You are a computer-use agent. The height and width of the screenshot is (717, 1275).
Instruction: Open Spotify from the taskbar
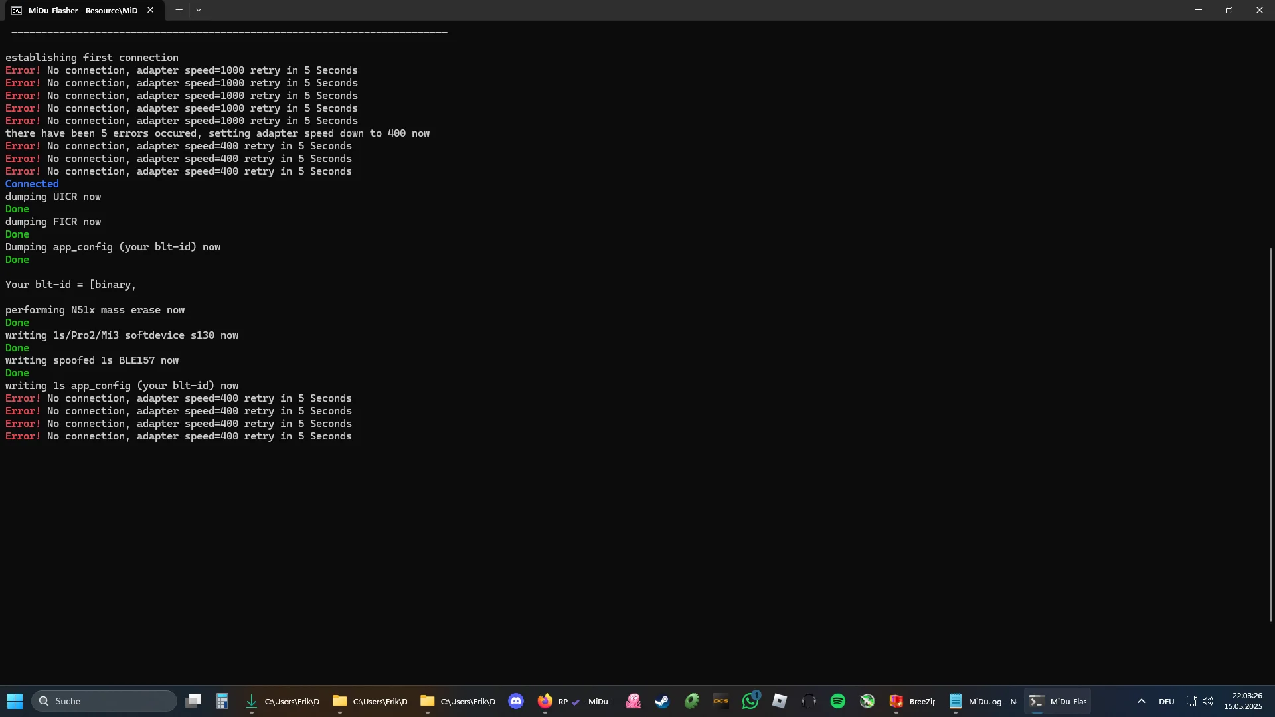pos(838,701)
